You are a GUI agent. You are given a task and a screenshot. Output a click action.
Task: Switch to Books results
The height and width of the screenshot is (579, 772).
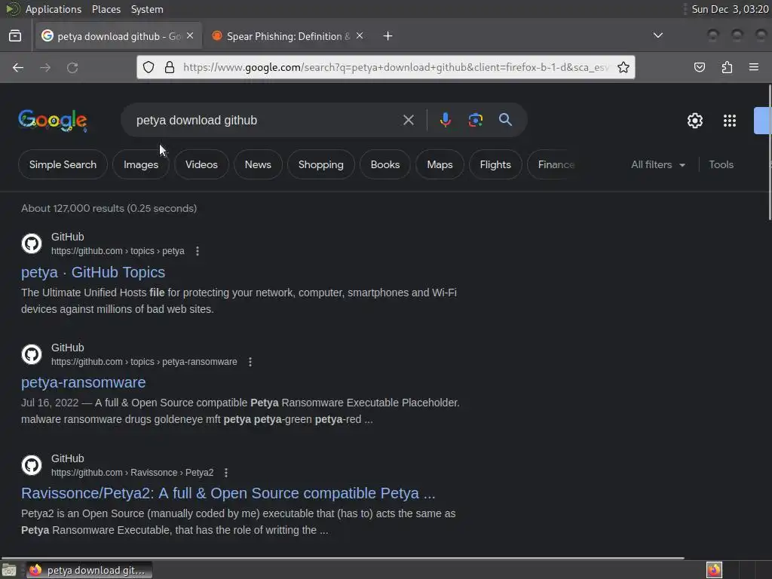coord(385,164)
